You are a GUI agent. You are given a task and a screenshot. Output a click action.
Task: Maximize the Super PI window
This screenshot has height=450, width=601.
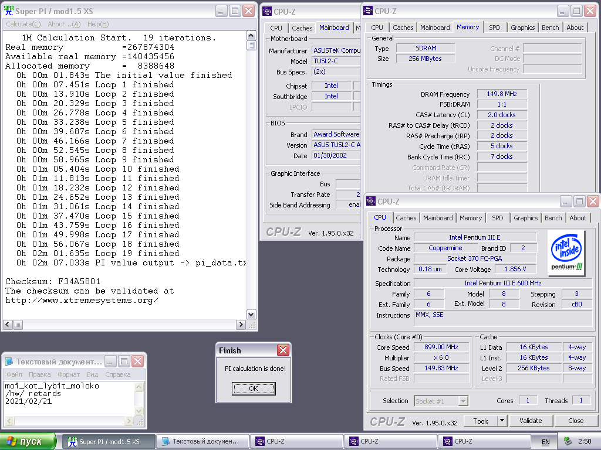(x=235, y=11)
